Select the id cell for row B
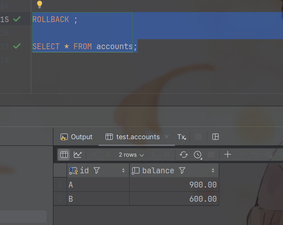This screenshot has width=283, height=225. tap(98, 199)
